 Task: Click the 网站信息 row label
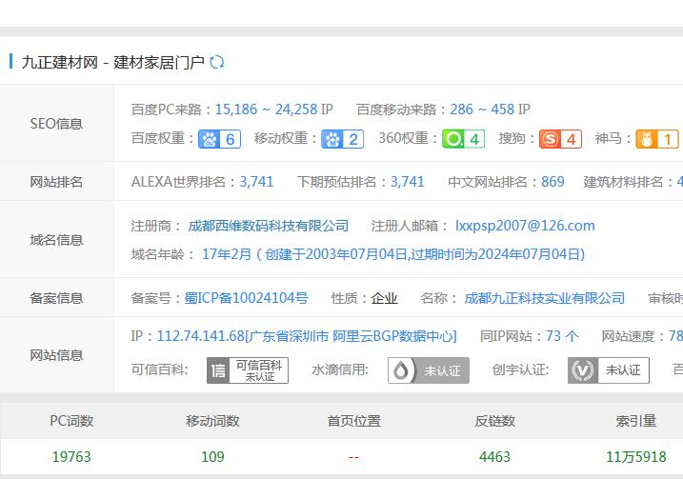click(x=56, y=355)
